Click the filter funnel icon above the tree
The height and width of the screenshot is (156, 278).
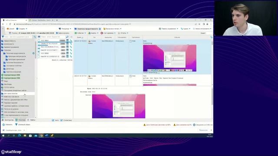(3, 37)
